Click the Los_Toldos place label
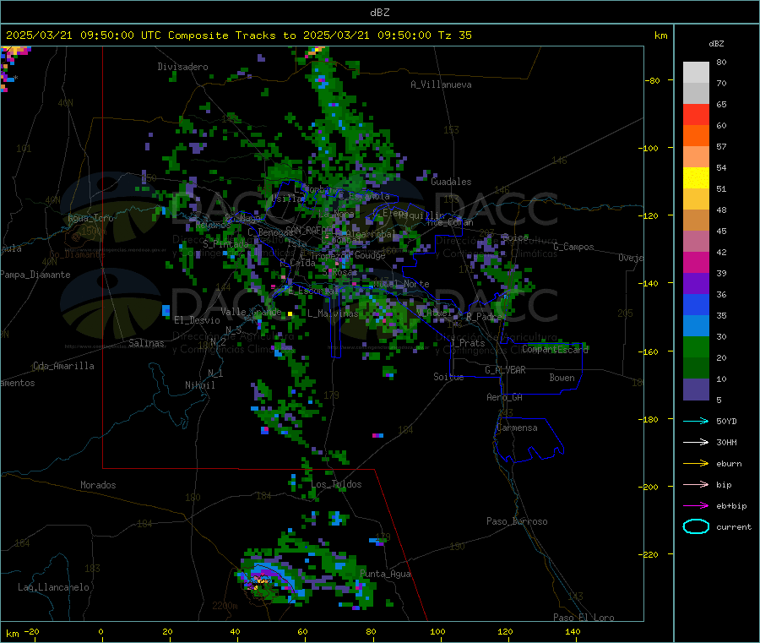Image resolution: width=760 pixels, height=643 pixels. (336, 484)
